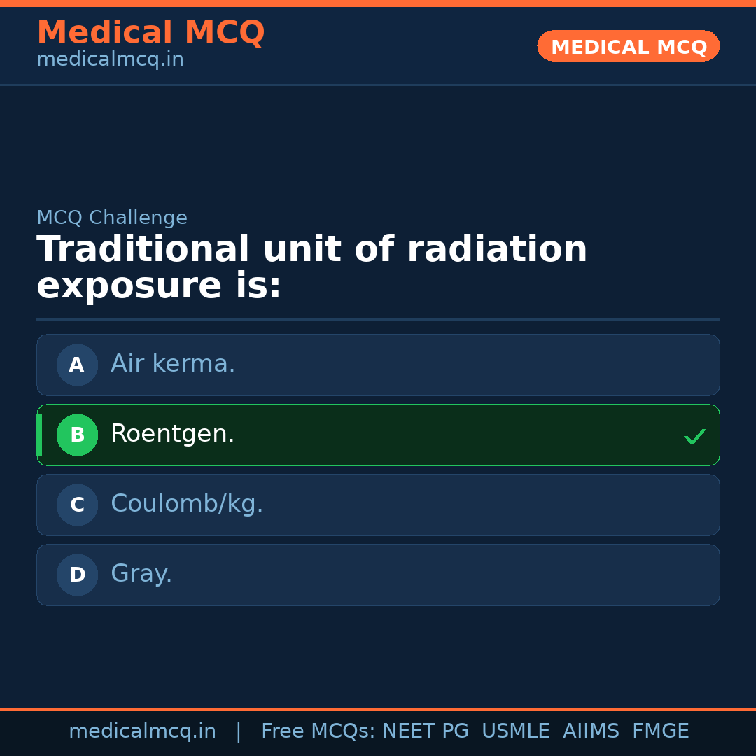Choose the Gray answer option
756x756 pixels.
pyautogui.click(x=378, y=575)
